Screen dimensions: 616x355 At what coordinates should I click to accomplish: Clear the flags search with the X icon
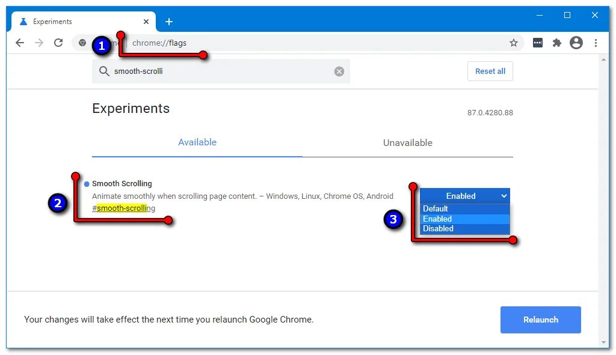tap(339, 71)
